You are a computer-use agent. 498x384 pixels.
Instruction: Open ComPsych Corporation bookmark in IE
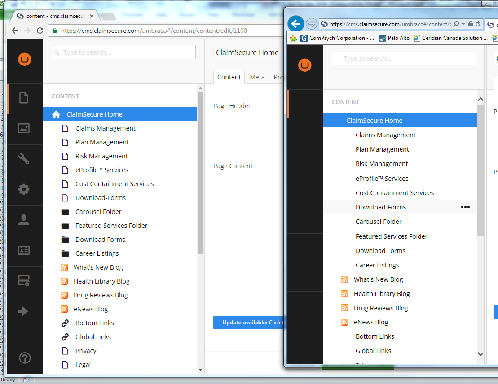[337, 38]
